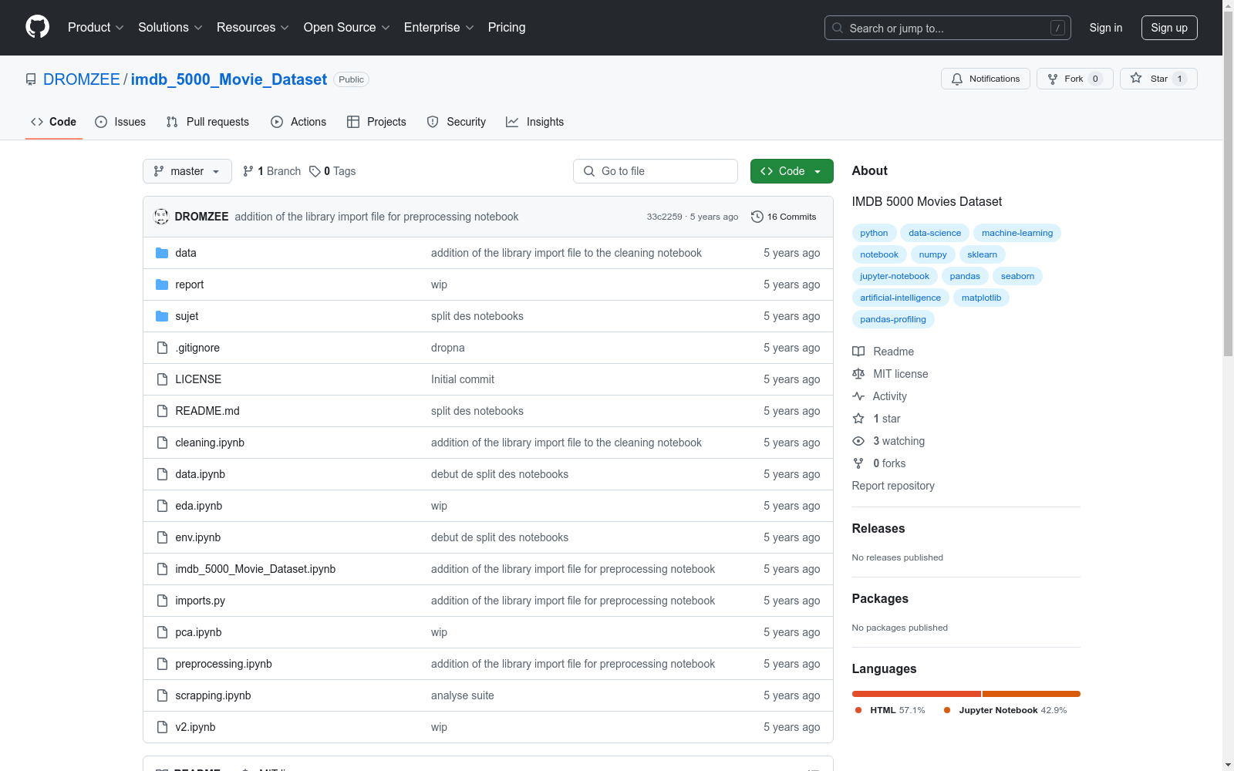The width and height of the screenshot is (1234, 771).
Task: Open the Product menu
Action: pyautogui.click(x=96, y=28)
